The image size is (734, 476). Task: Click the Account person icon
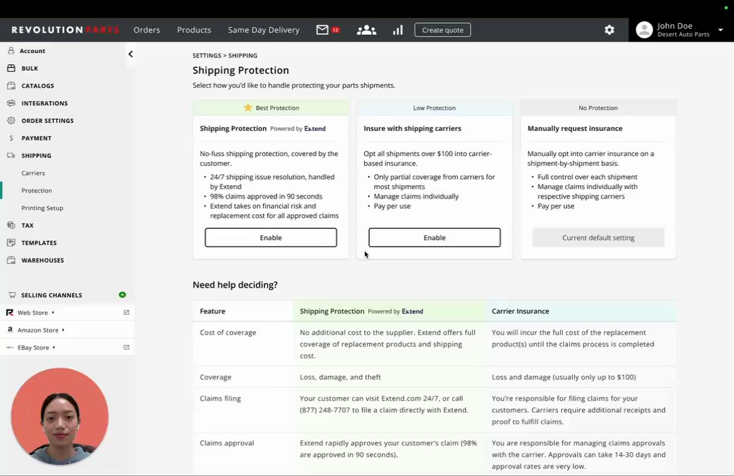(11, 50)
